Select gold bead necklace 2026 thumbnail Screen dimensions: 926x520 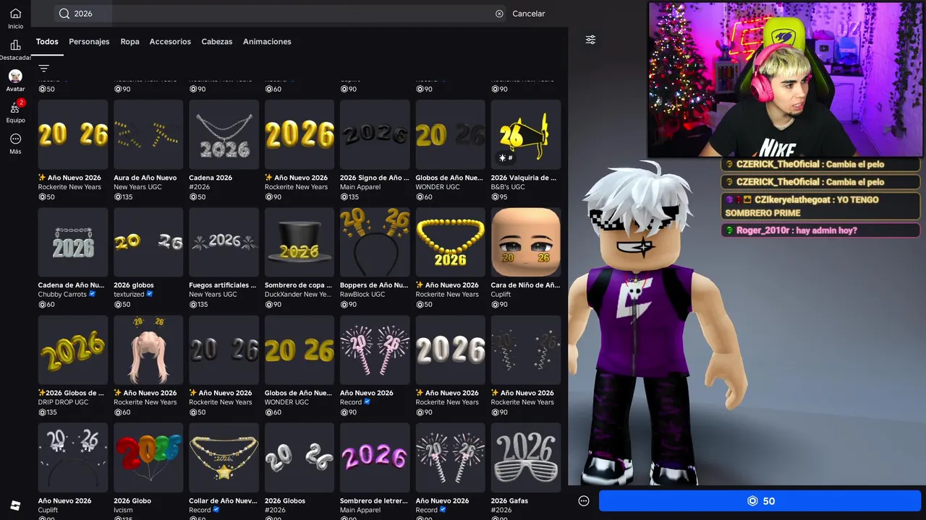click(450, 243)
